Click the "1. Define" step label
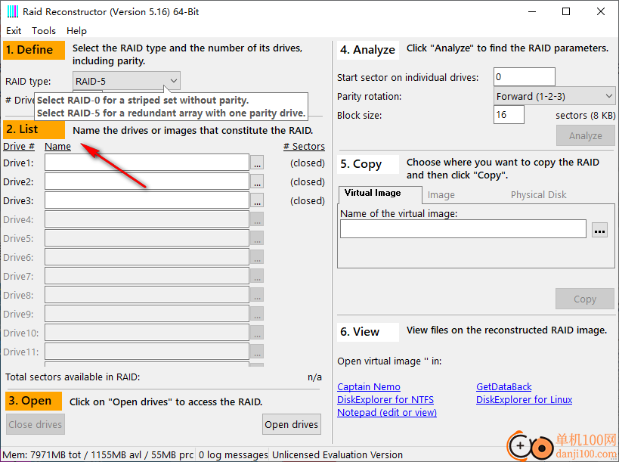This screenshot has width=619, height=462. (34, 50)
